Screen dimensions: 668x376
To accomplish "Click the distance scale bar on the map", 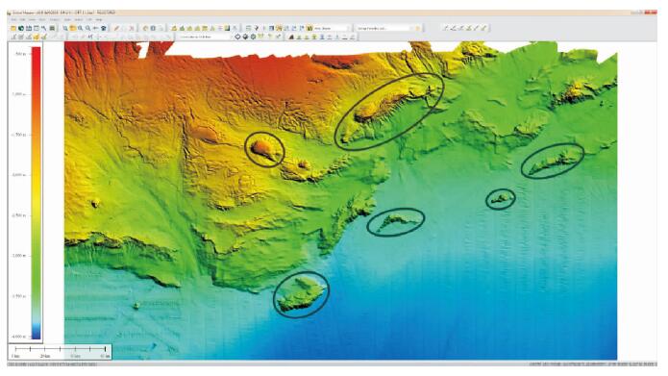I will pyautogui.click(x=60, y=352).
